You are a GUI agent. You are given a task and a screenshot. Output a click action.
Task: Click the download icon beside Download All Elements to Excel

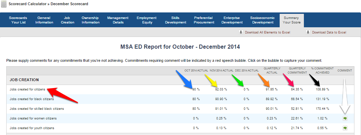tap(241, 32)
